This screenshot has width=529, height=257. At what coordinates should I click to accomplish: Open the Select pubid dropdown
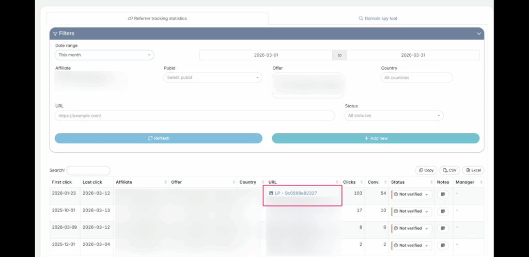coord(212,77)
